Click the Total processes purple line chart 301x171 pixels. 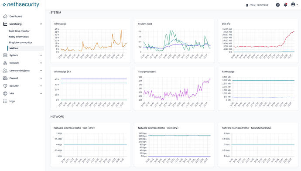177,89
